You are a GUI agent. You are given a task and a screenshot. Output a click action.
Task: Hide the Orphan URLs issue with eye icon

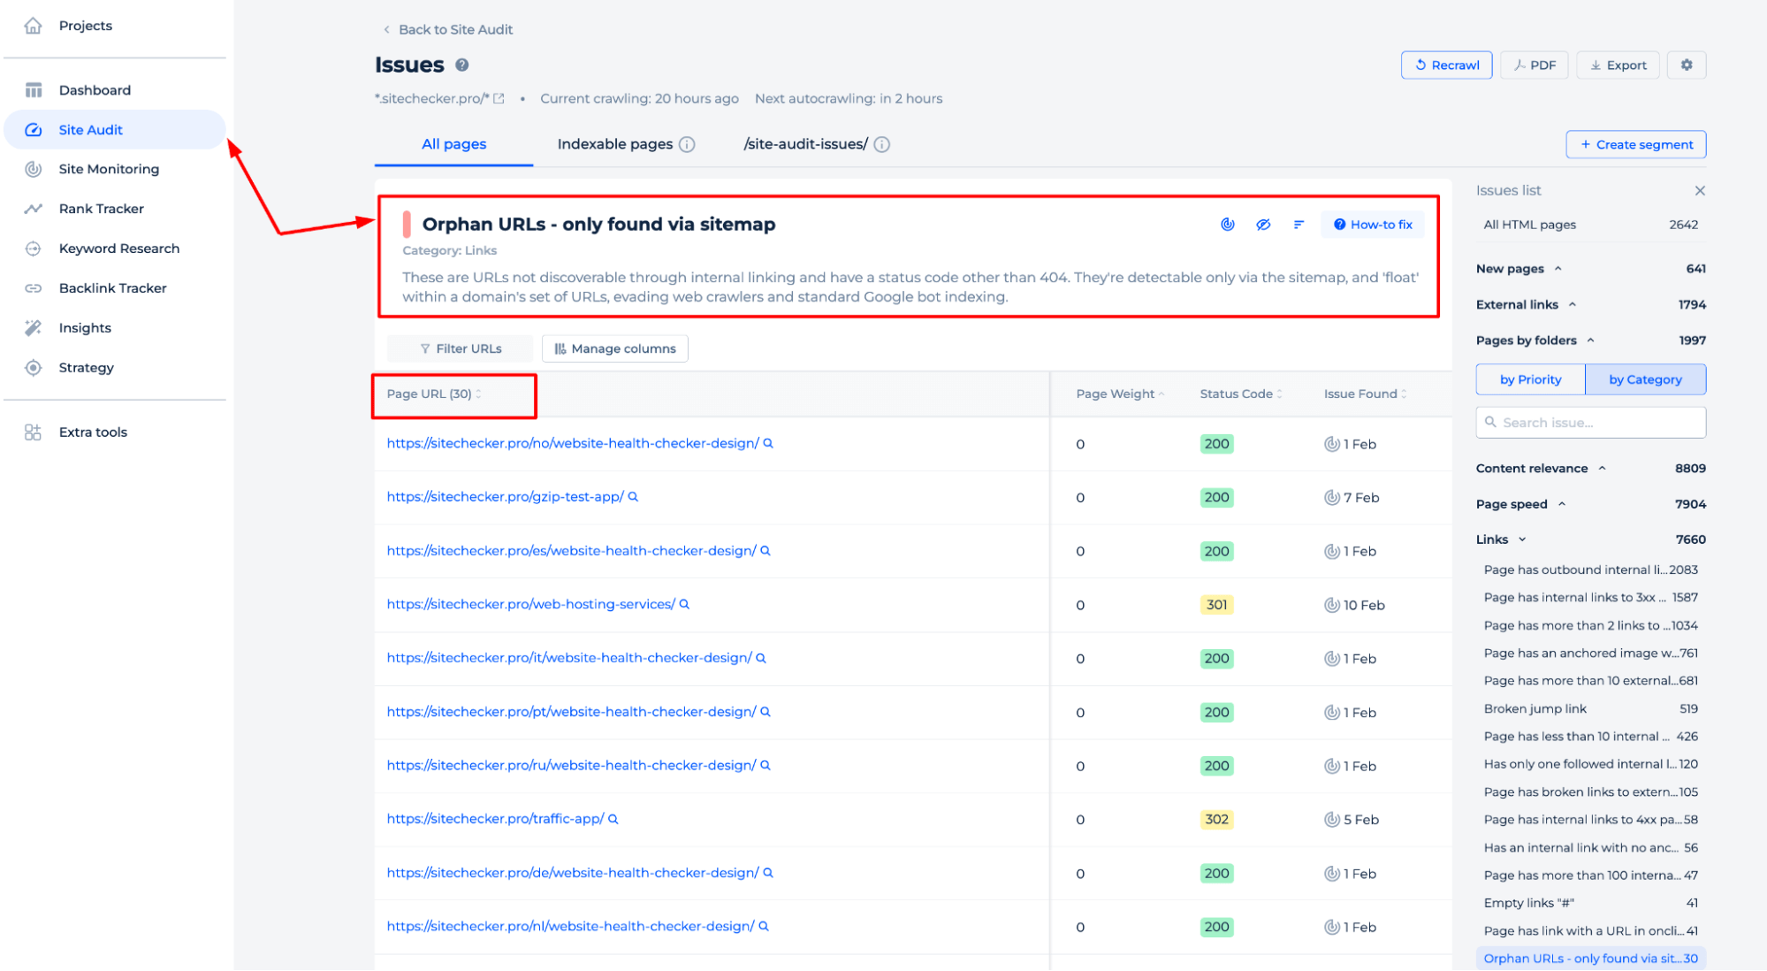click(x=1263, y=225)
